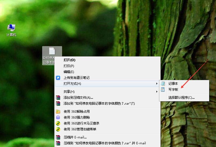216x147 pixels.
Task: Choose 添加到 "如何修改电脑记事本的字体颜色？.rar"(T)
Action: point(99,104)
